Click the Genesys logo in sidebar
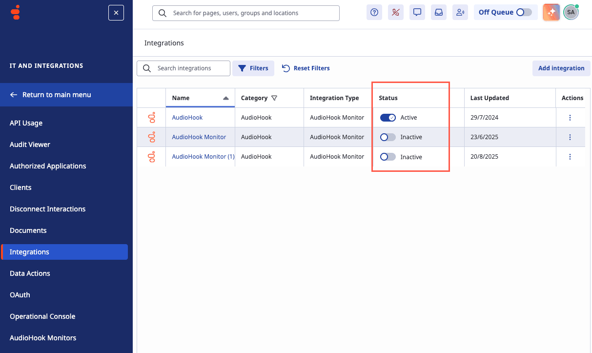This screenshot has width=592, height=353. [x=16, y=13]
